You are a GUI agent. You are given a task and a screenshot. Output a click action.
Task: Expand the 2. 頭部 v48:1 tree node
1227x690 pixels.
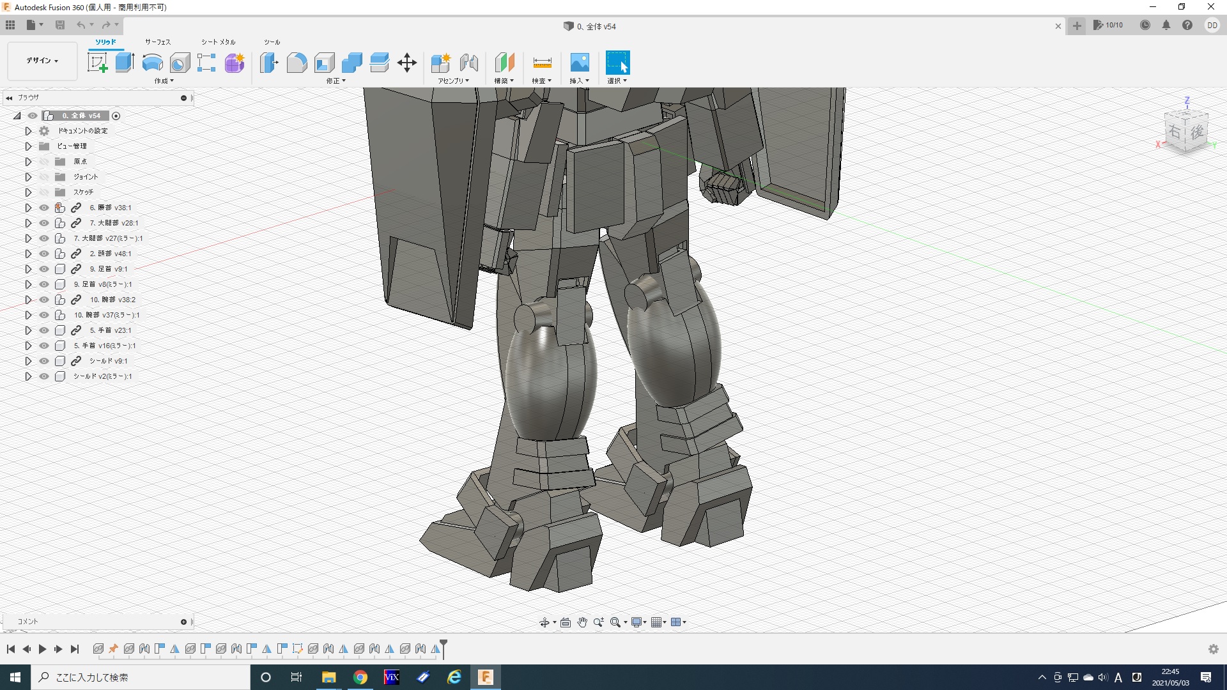tap(28, 254)
